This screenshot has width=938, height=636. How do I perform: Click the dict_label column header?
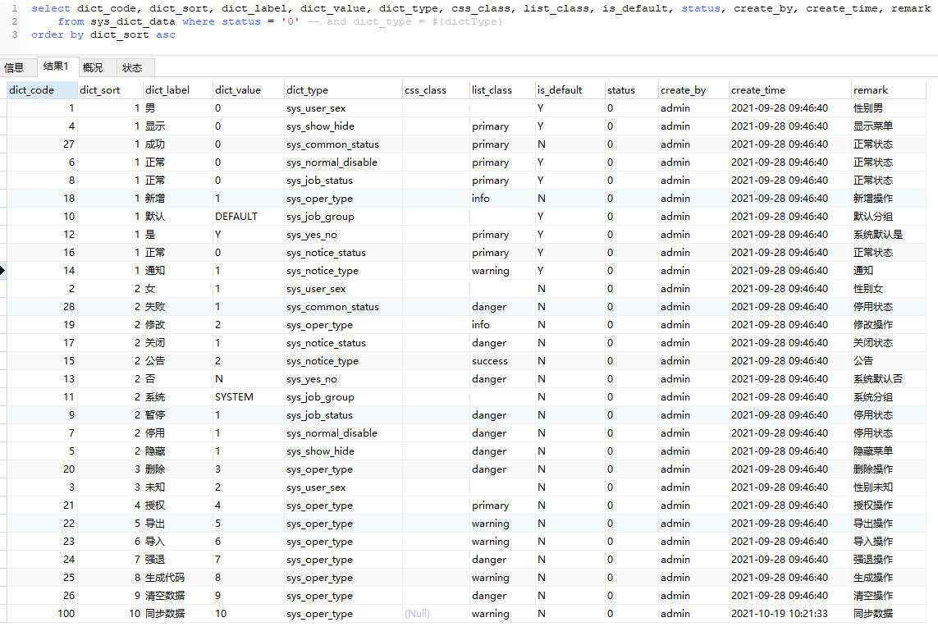tap(177, 89)
